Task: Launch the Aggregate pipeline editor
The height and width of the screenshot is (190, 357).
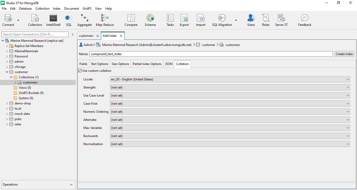Action: [84, 20]
